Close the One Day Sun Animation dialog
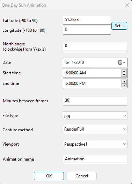The height and width of the screenshot is (184, 132). [x=127, y=5]
